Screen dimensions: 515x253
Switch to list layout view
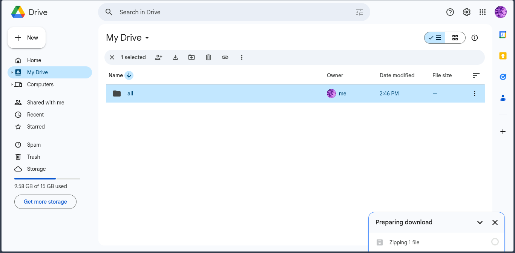click(435, 38)
